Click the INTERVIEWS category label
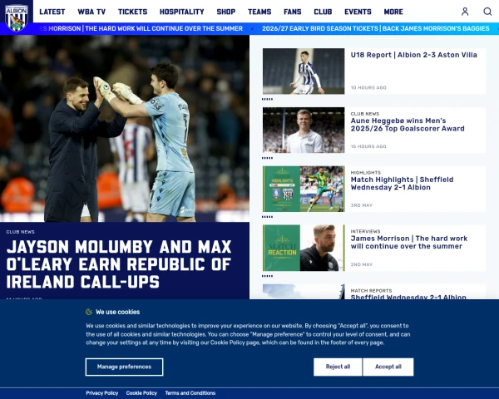499x399 pixels. tap(365, 232)
